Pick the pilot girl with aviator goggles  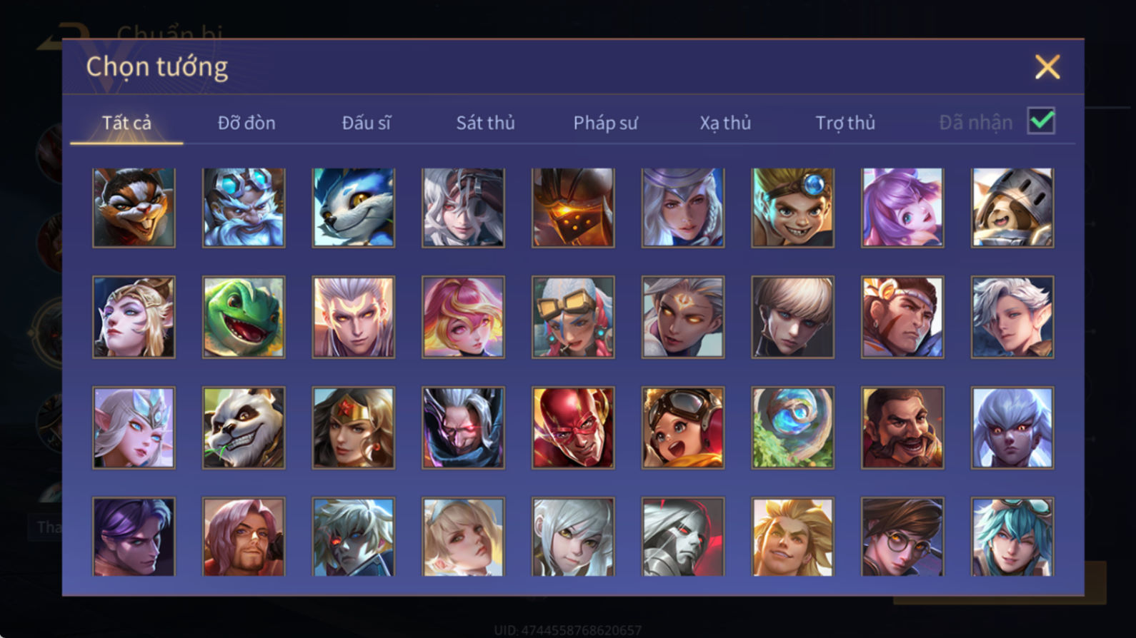click(x=683, y=427)
